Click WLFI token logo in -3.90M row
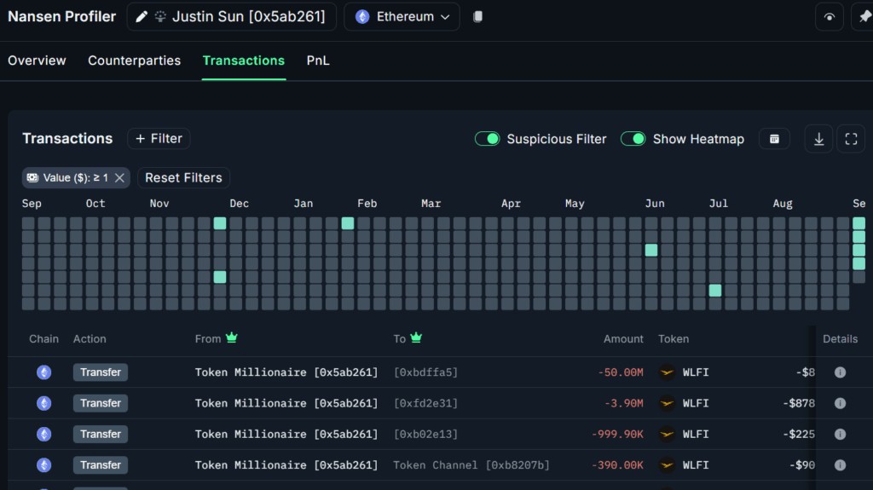The height and width of the screenshot is (490, 873). tap(667, 403)
